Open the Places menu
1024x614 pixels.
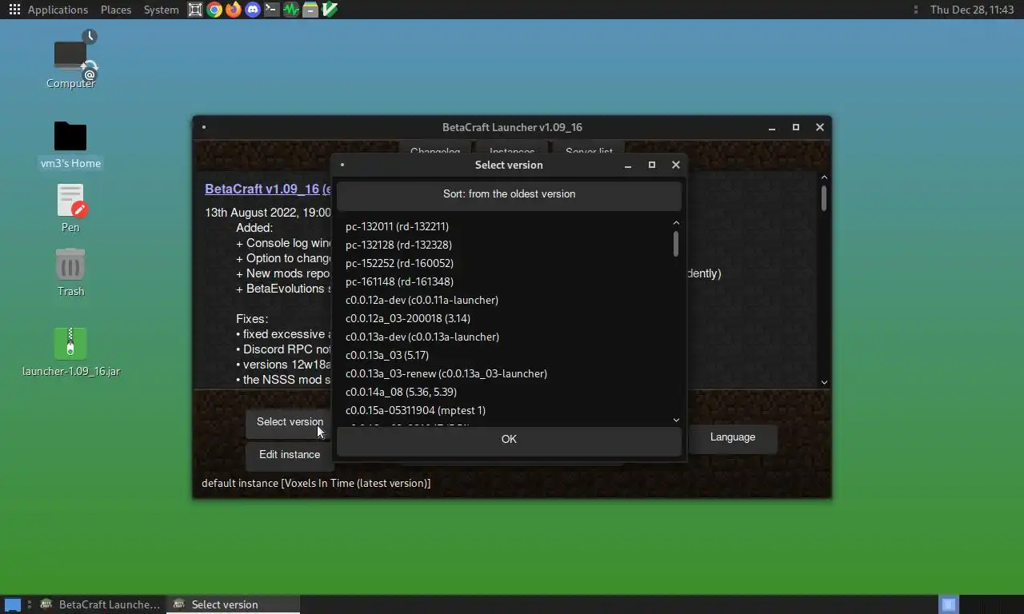click(x=116, y=10)
